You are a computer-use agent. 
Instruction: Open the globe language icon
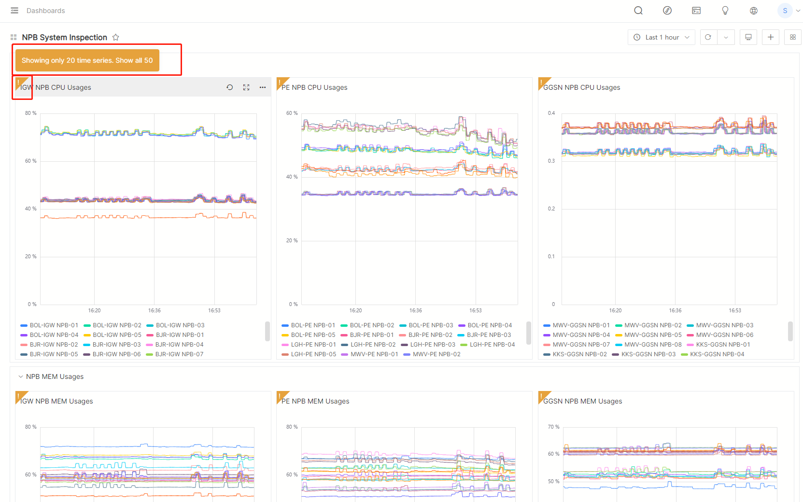point(754,11)
